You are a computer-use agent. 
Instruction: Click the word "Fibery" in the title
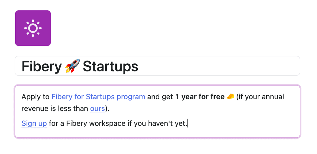tap(41, 66)
